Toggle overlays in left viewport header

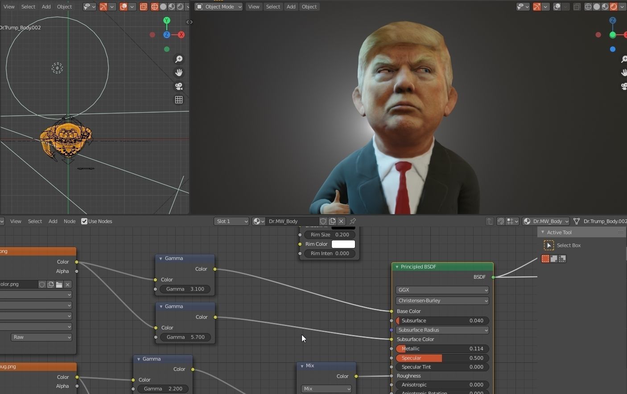click(124, 7)
